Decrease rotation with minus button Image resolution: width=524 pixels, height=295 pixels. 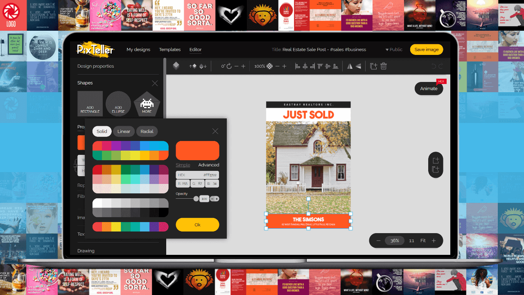tap(236, 66)
